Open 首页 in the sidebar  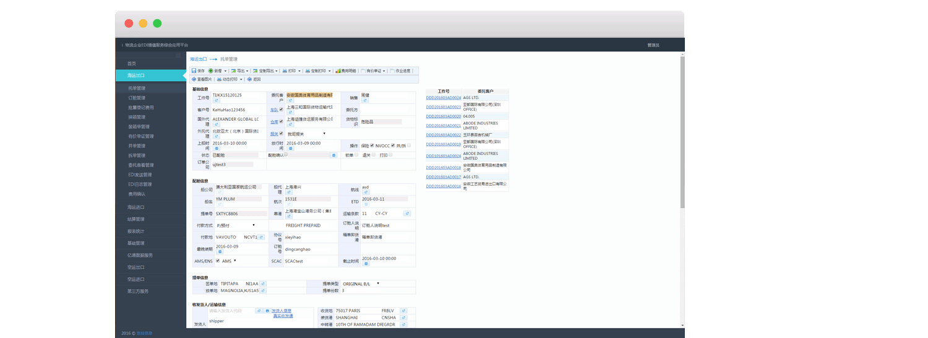132,64
